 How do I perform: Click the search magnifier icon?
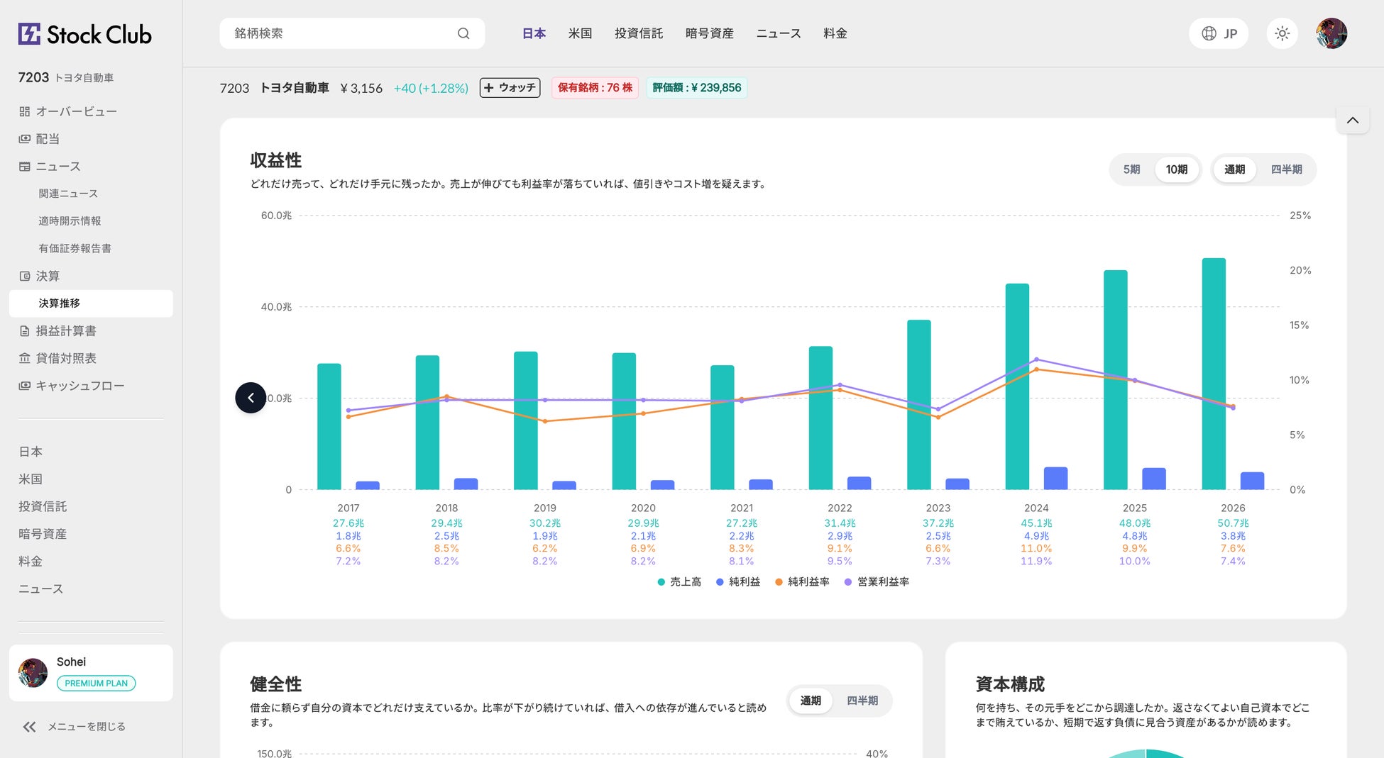tap(463, 33)
